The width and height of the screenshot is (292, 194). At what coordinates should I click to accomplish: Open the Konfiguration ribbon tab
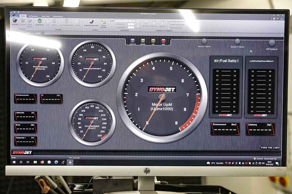click(33, 16)
